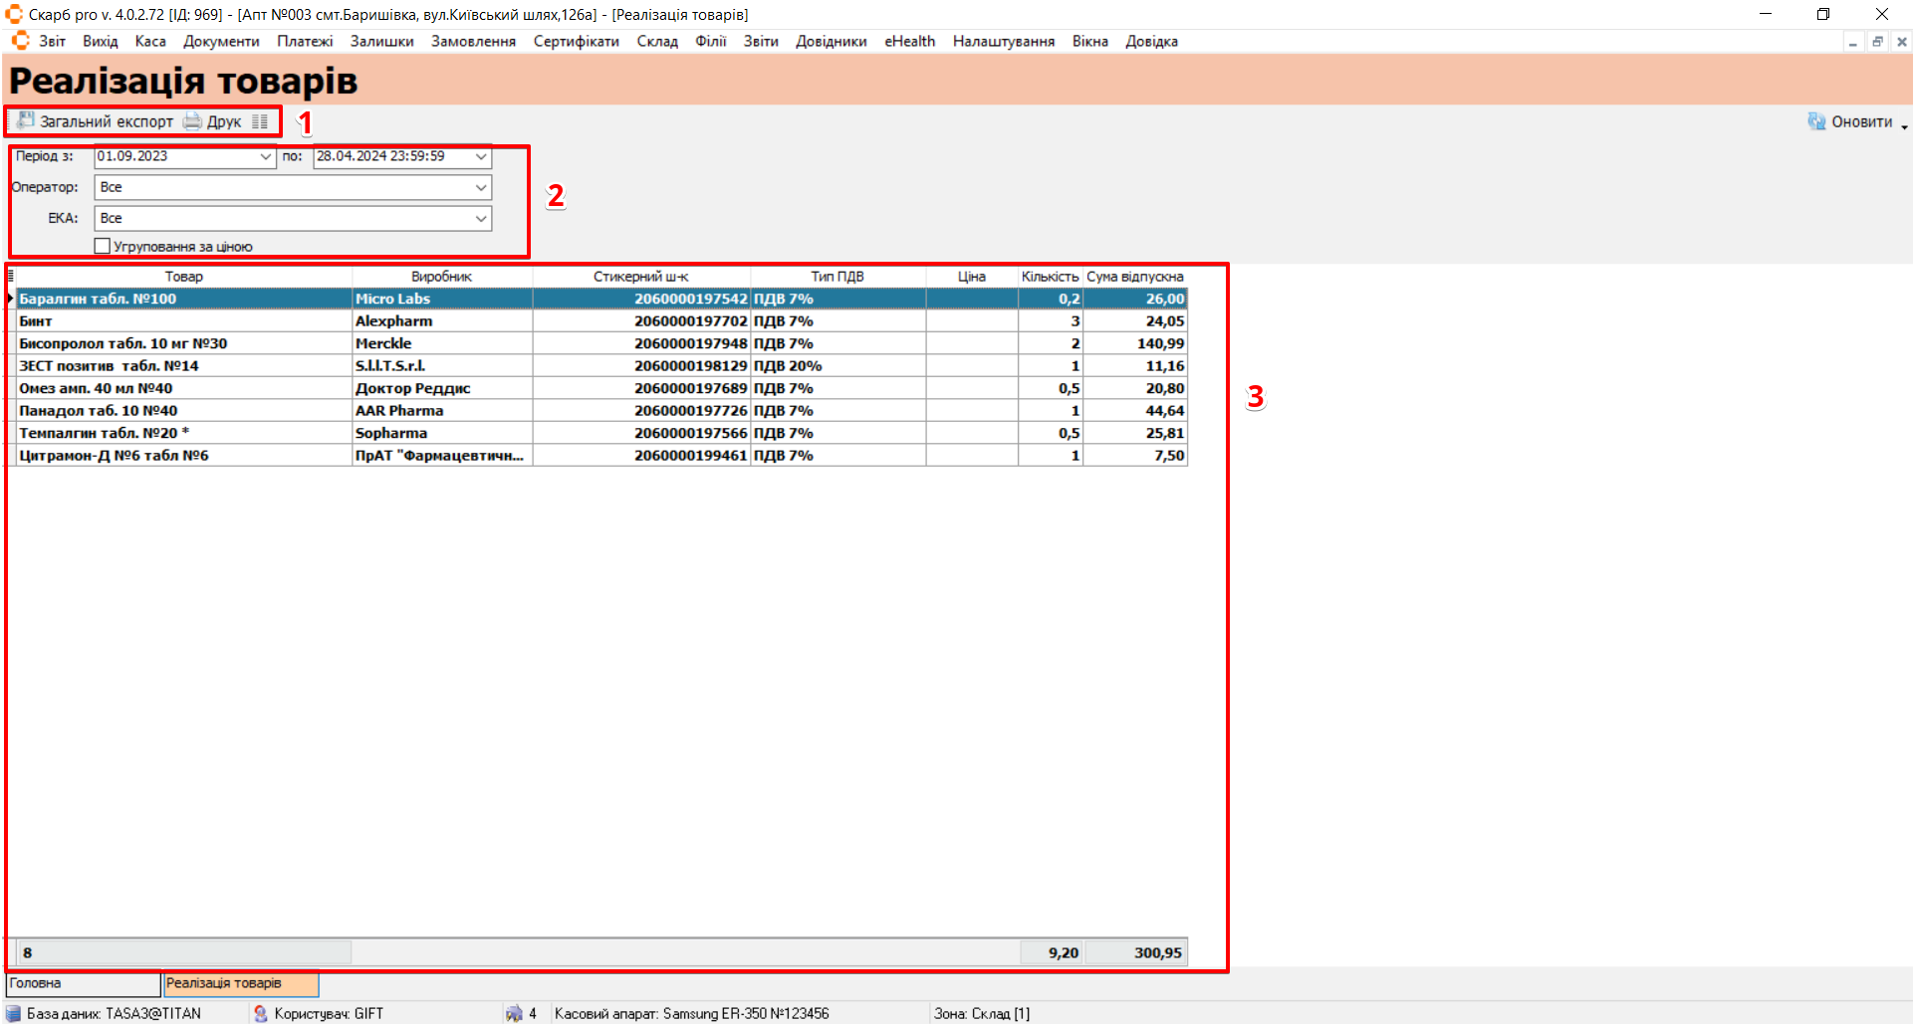The width and height of the screenshot is (1913, 1024).
Task: Sort by the Товар column header
Action: [183, 277]
